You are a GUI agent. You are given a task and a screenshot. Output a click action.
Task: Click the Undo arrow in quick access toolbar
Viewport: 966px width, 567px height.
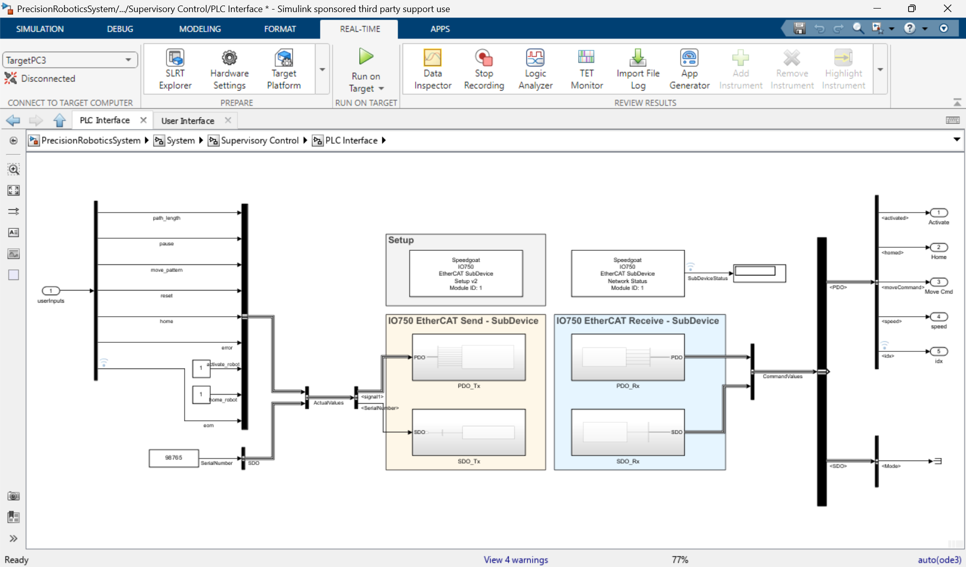[820, 29]
